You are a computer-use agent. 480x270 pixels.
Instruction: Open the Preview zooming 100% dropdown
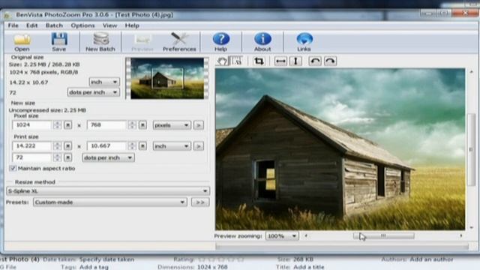[x=282, y=236]
